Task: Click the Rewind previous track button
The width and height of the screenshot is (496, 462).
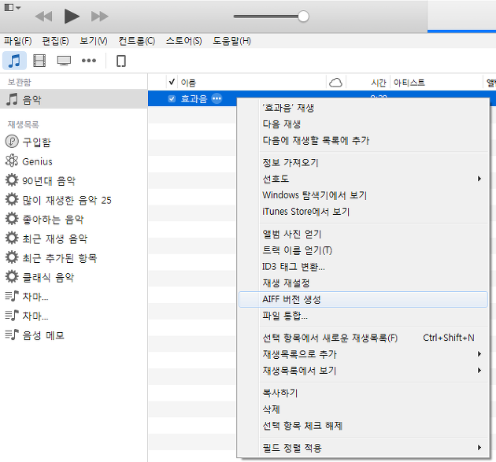Action: pos(43,17)
